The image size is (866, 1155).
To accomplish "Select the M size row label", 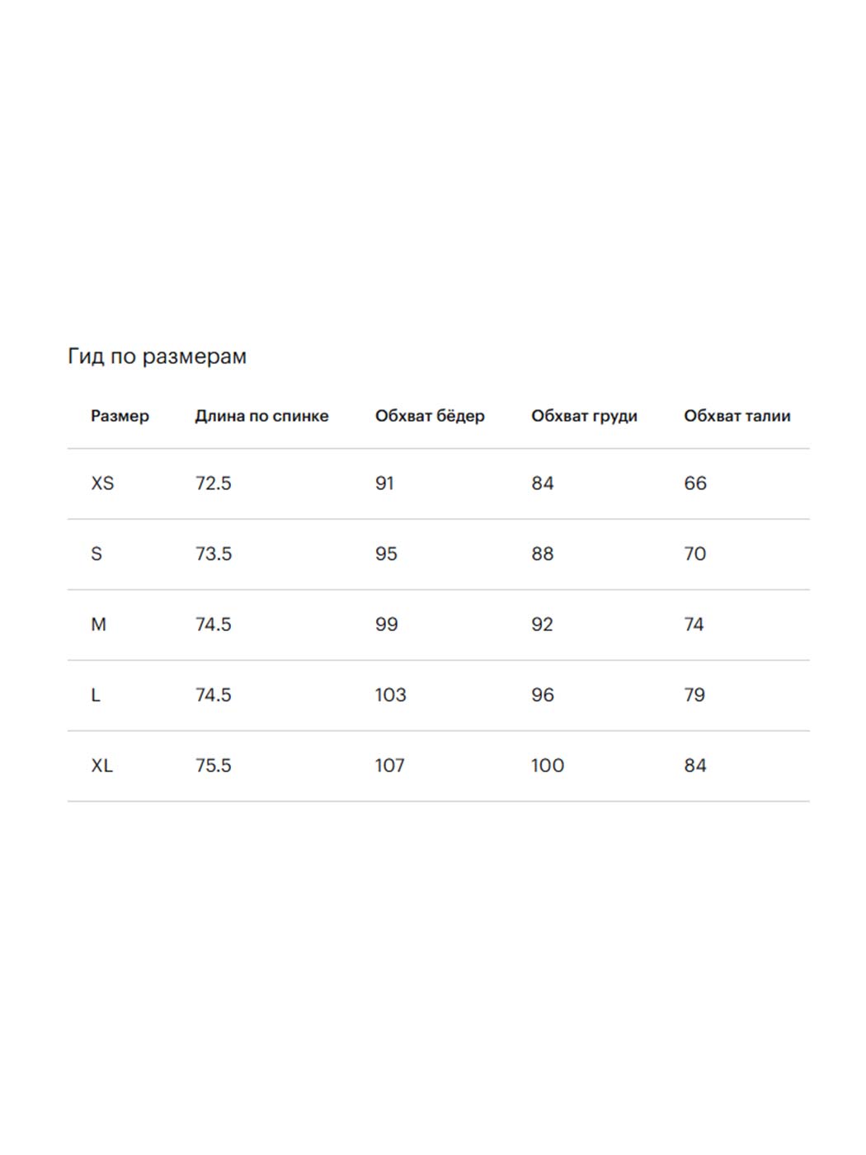I will (98, 625).
